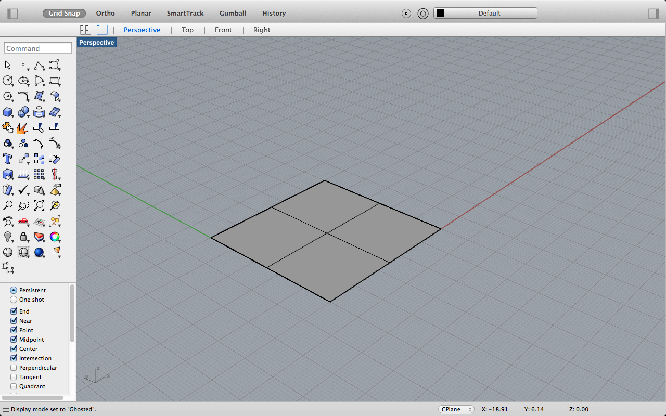666x416 pixels.
Task: Open command history icon in status bar
Action: [x=5, y=409]
